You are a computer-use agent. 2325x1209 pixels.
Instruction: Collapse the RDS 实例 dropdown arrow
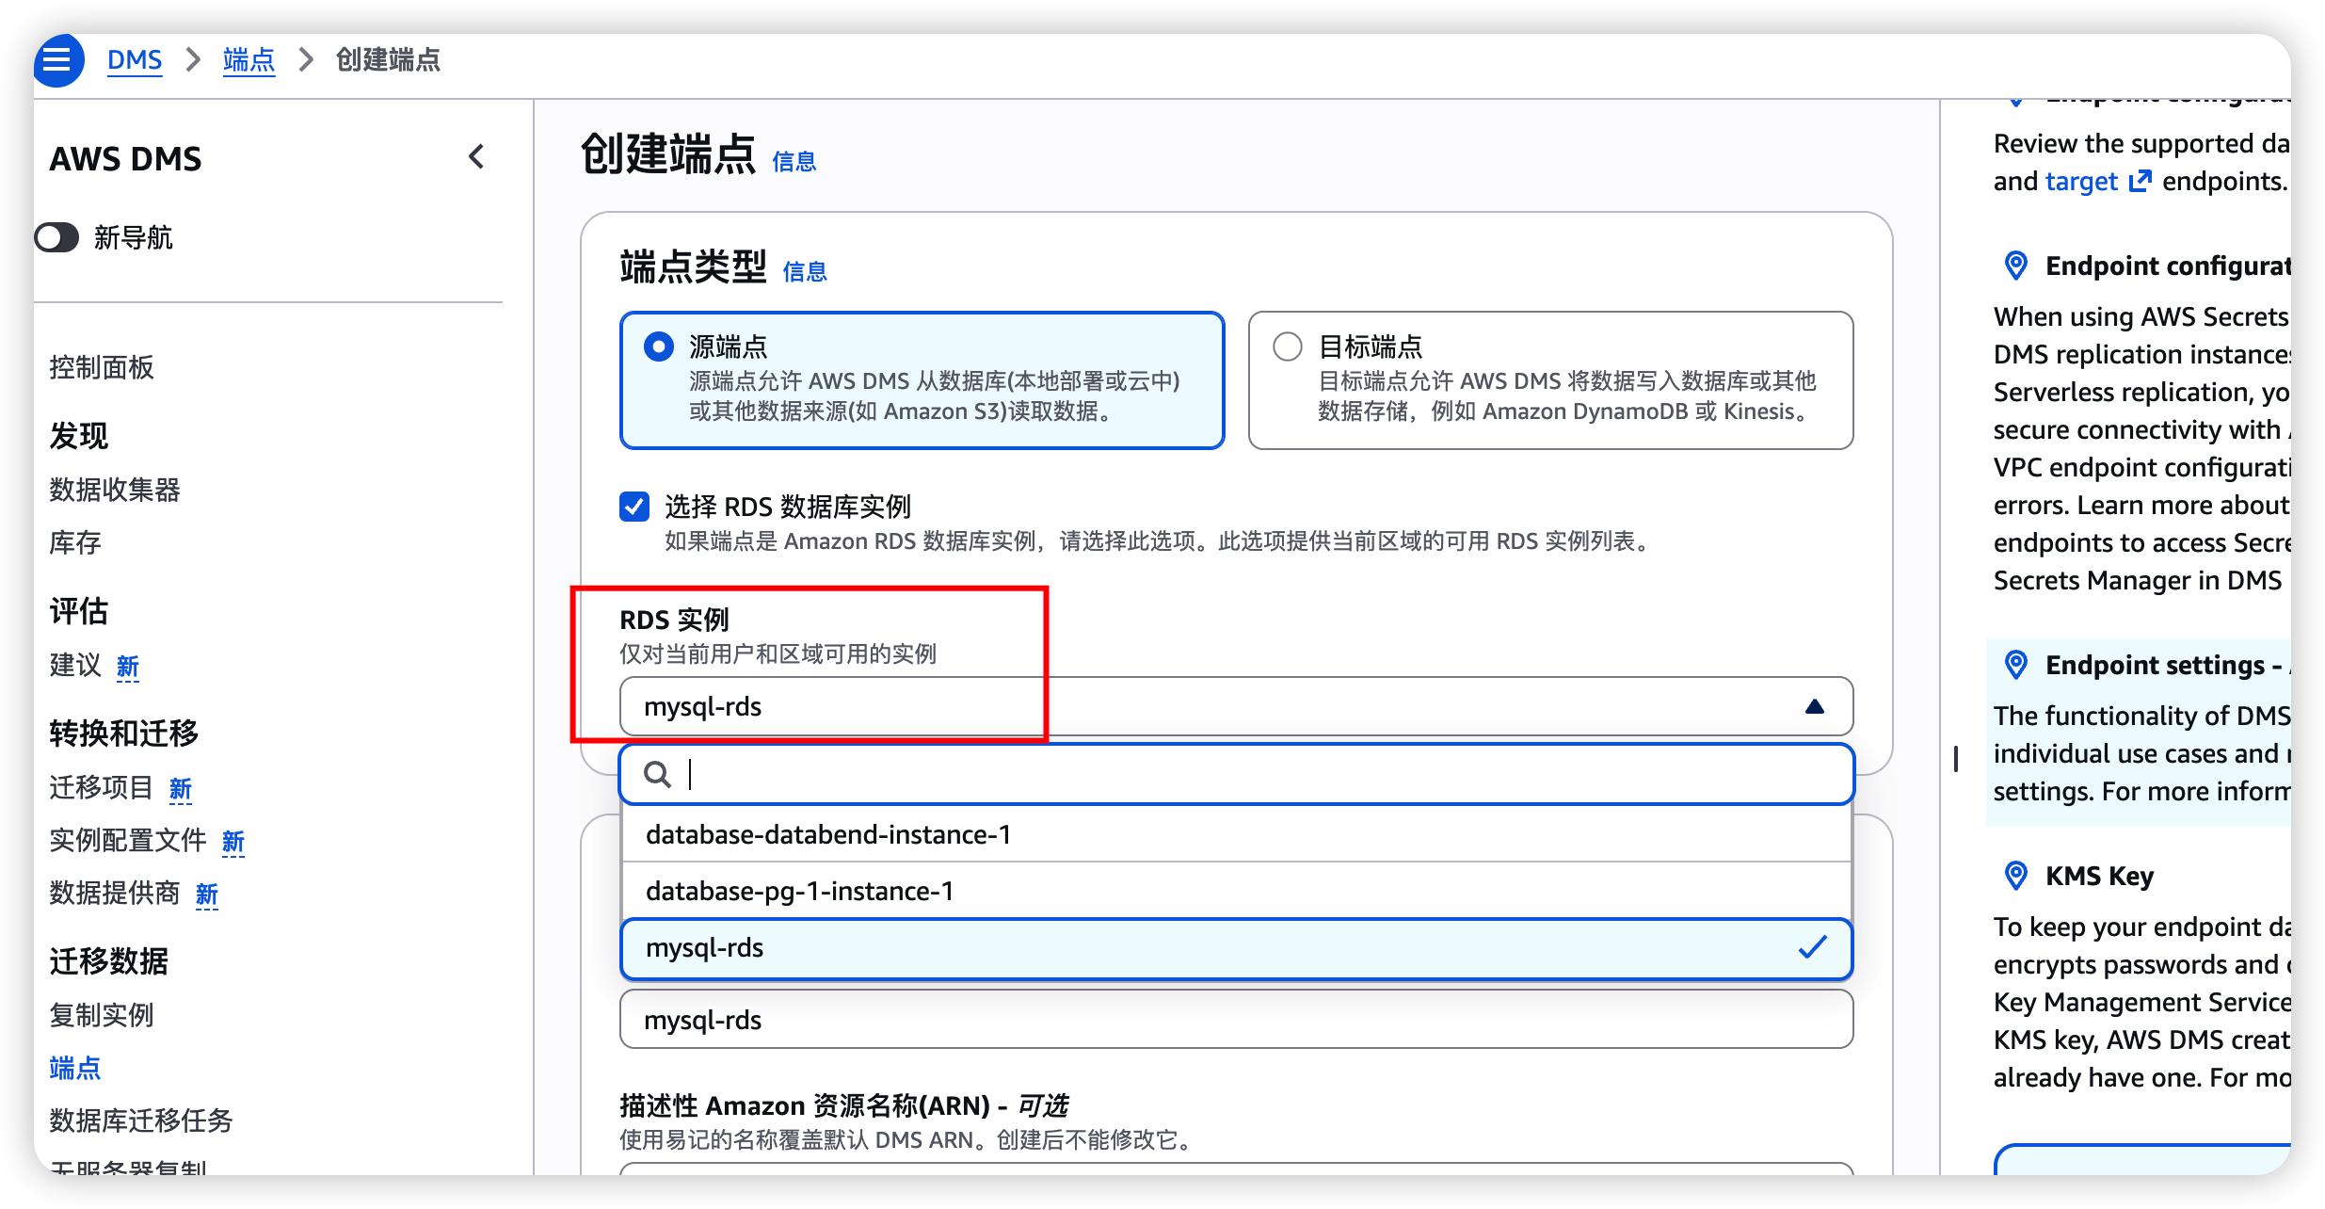1814,706
